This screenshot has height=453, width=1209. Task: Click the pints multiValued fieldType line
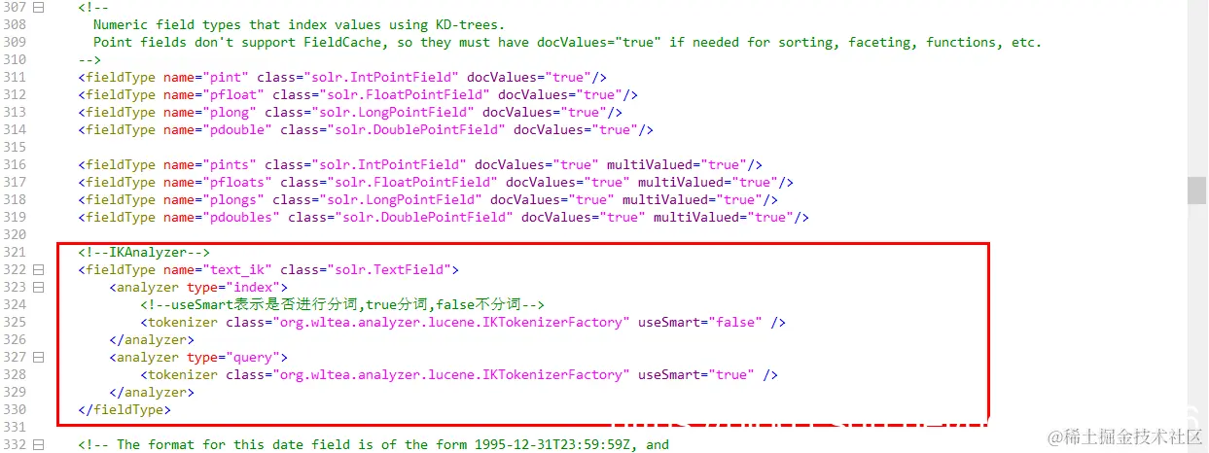pyautogui.click(x=420, y=164)
